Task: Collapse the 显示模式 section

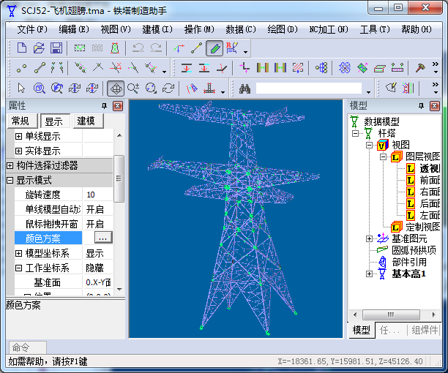Action: click(x=10, y=180)
